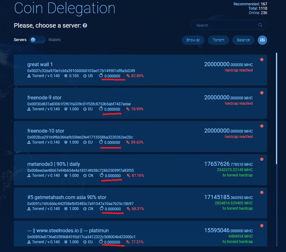The width and height of the screenshot is (286, 252).
Task: Click the node type icon in freenode-9 stor
Action: point(29,109)
